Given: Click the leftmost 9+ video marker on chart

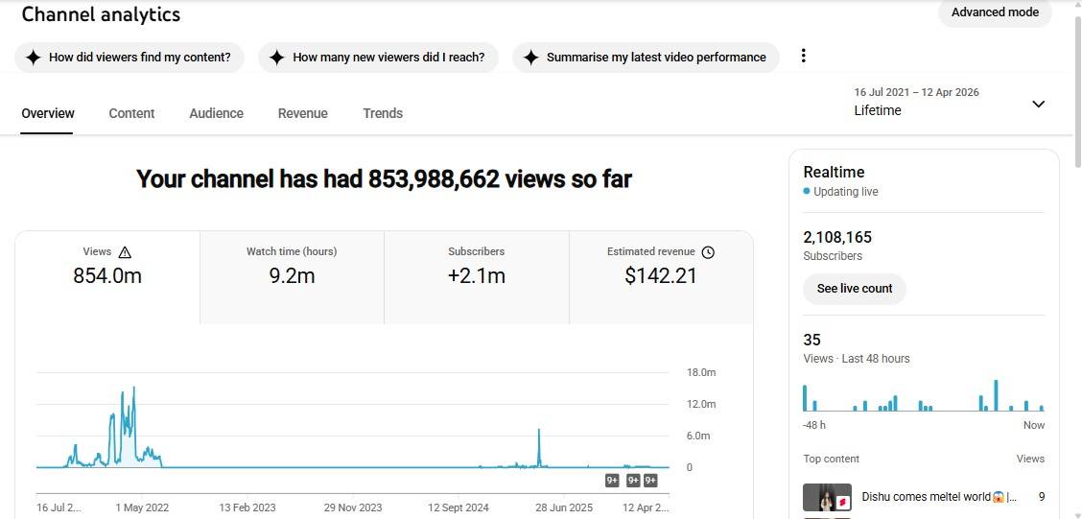Looking at the screenshot, I should click(612, 481).
